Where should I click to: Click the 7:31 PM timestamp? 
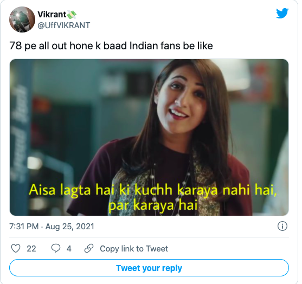click(24, 227)
